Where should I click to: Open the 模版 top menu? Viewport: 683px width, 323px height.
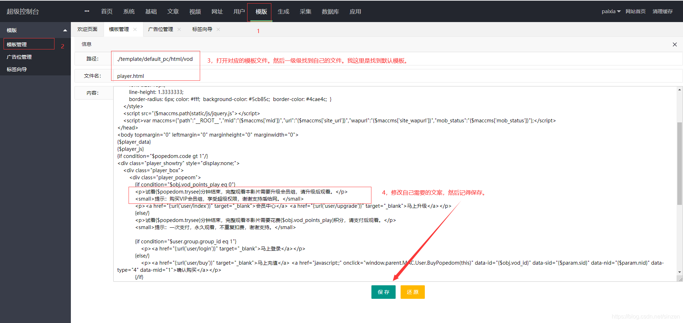click(261, 12)
